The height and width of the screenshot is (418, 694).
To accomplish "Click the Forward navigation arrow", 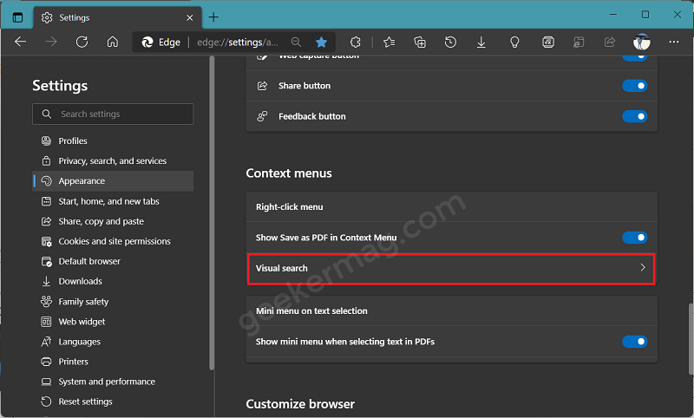I will point(51,42).
